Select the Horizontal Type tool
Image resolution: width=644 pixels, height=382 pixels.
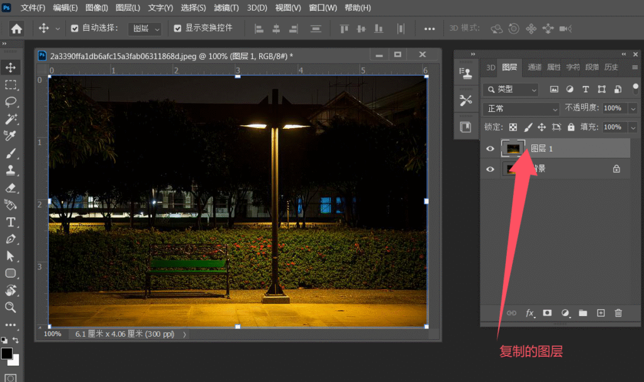(11, 222)
